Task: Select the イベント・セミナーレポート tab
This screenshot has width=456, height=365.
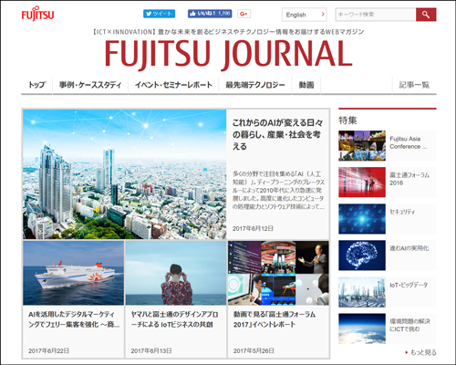Action: pyautogui.click(x=173, y=85)
